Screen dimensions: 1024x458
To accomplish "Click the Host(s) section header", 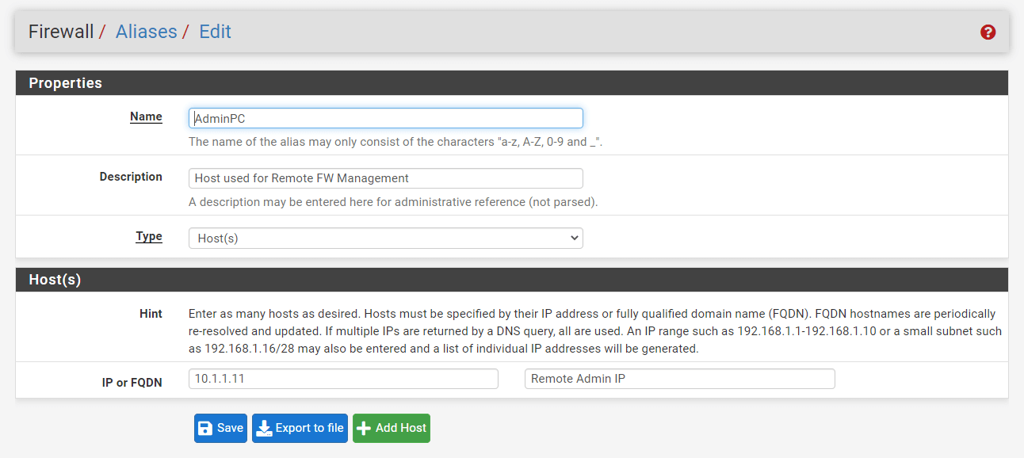I will (x=512, y=280).
